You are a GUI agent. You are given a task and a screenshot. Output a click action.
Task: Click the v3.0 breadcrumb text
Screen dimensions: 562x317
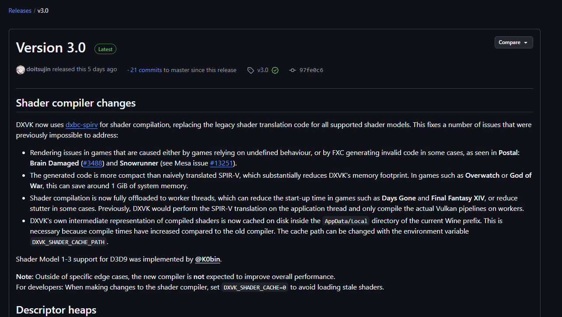(43, 10)
